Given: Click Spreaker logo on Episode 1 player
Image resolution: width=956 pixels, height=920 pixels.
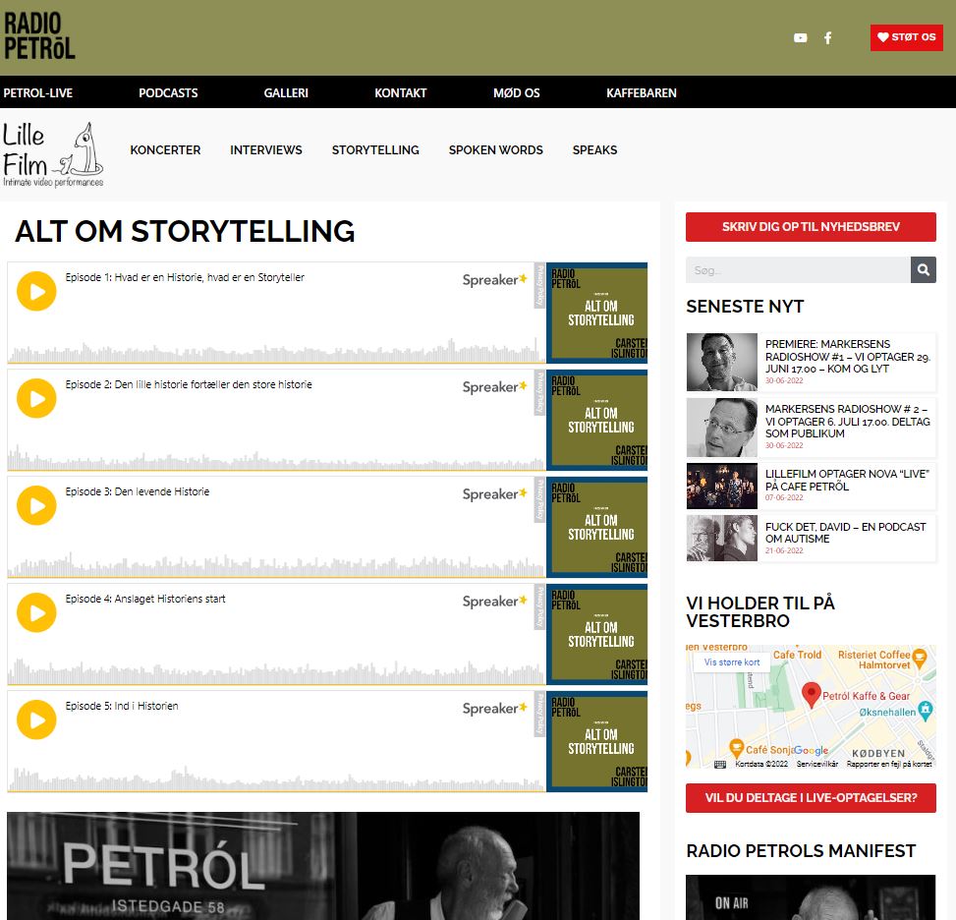Looking at the screenshot, I should (x=494, y=280).
